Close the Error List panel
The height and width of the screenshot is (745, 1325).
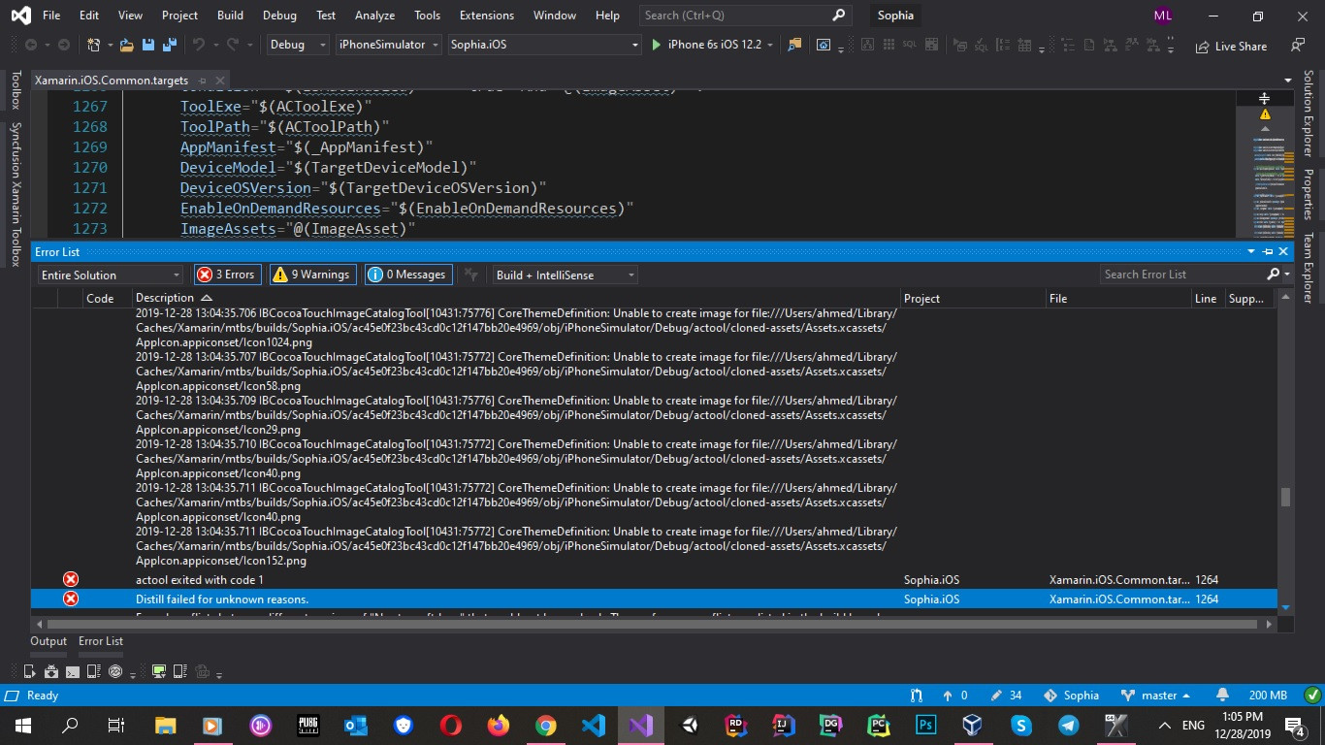click(1283, 251)
